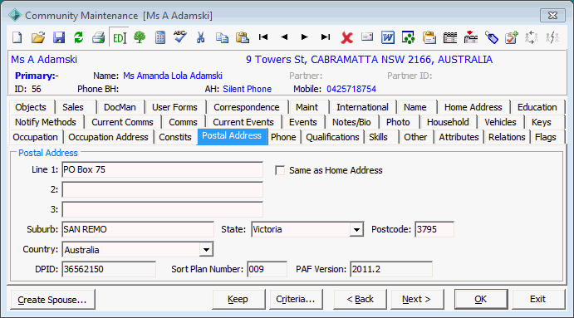This screenshot has height=318, width=574.
Task: Open the Word document icon
Action: click(388, 37)
